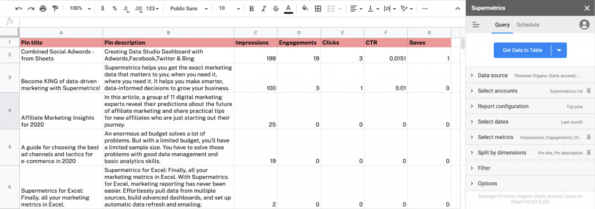
Task: Open the text rotation dropdown
Action: (407, 8)
